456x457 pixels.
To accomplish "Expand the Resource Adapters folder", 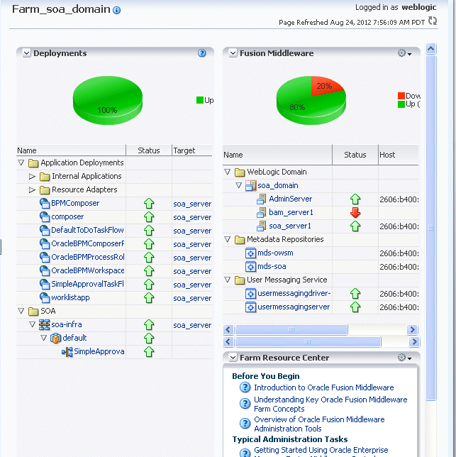I will [32, 190].
